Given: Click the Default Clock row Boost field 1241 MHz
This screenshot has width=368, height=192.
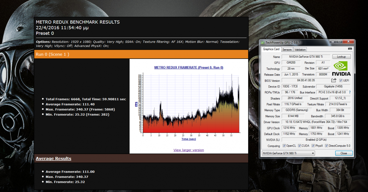Looking at the screenshot, I should 343,134.
